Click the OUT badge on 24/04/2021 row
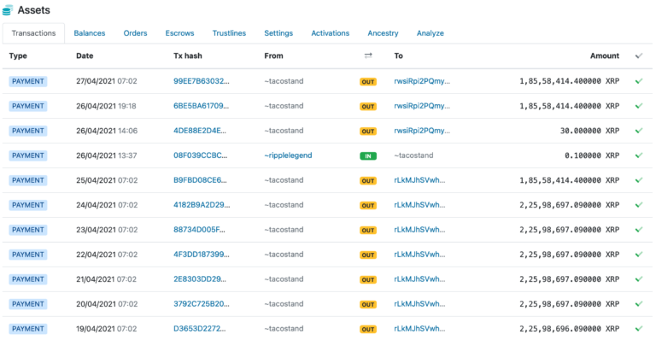This screenshot has height=340, width=656. 368,206
